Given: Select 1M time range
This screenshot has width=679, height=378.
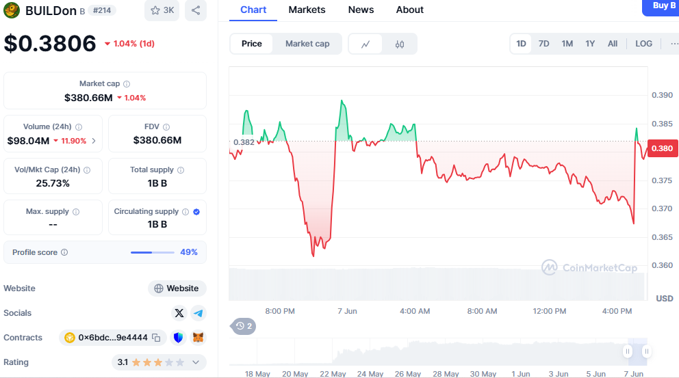Looking at the screenshot, I should 567,44.
